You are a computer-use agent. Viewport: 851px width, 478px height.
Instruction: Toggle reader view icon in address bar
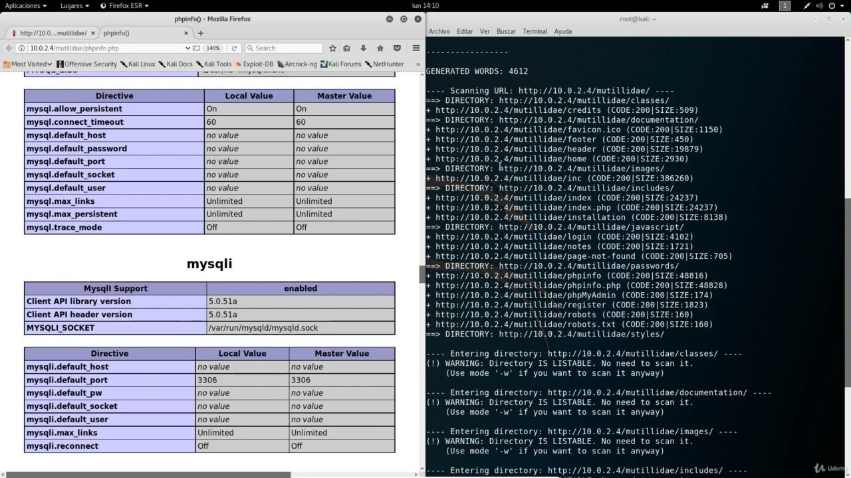196,48
